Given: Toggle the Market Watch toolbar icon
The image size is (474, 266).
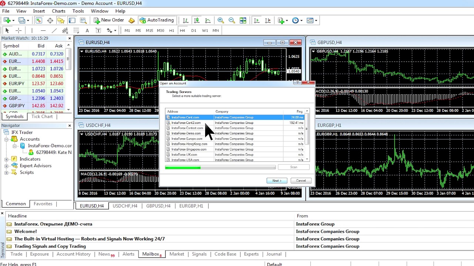Looking at the screenshot, I should (39, 20).
